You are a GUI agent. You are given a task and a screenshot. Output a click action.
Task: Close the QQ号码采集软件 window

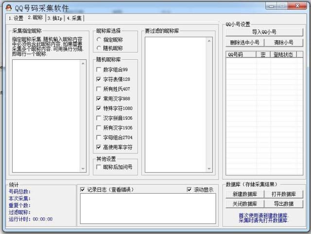click(x=297, y=6)
